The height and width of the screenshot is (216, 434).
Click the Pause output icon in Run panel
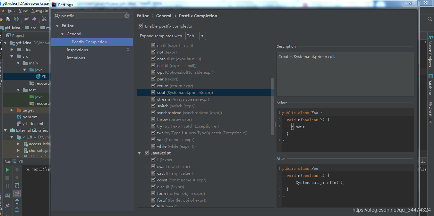point(7,186)
